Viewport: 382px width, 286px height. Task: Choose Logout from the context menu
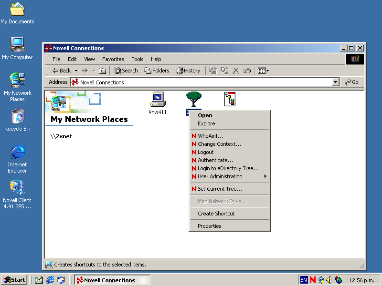(x=230, y=152)
